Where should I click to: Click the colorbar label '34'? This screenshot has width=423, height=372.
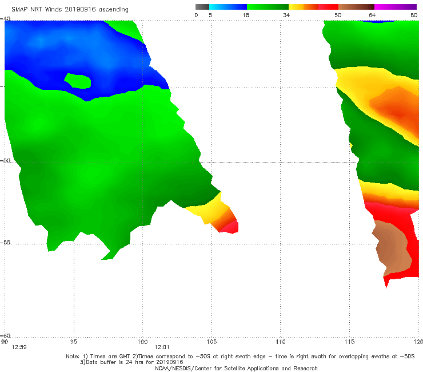click(286, 15)
